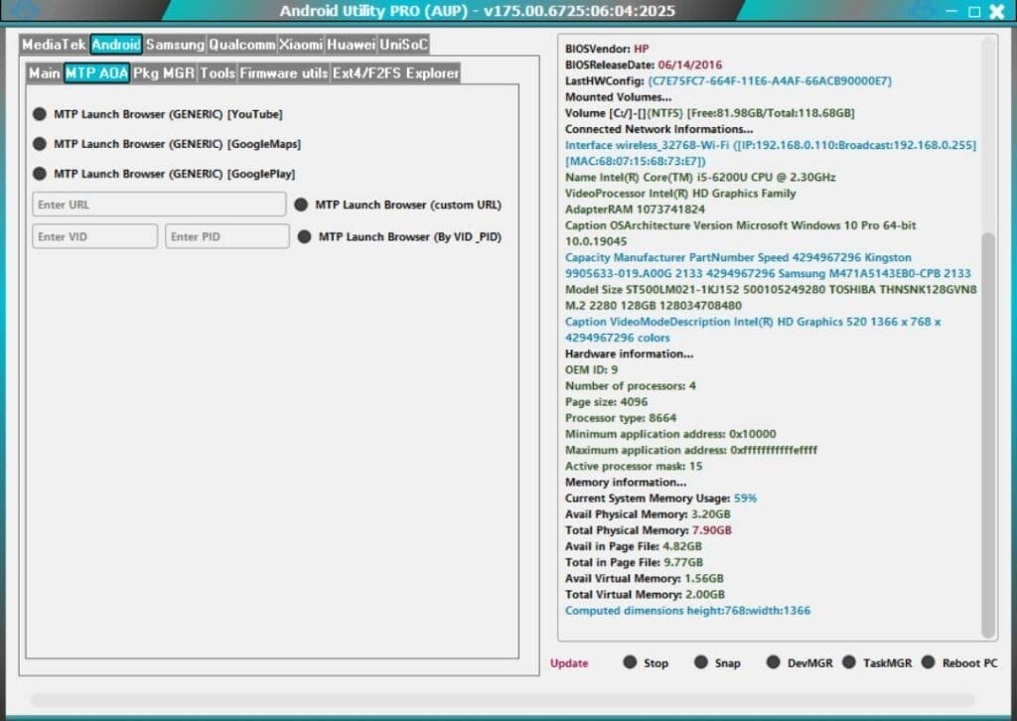Click the Reboot PC icon
The width and height of the screenshot is (1017, 721).
(x=929, y=662)
